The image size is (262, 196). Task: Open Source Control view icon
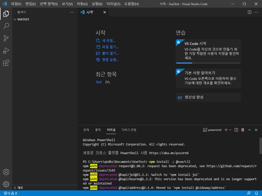[x=6, y=38]
